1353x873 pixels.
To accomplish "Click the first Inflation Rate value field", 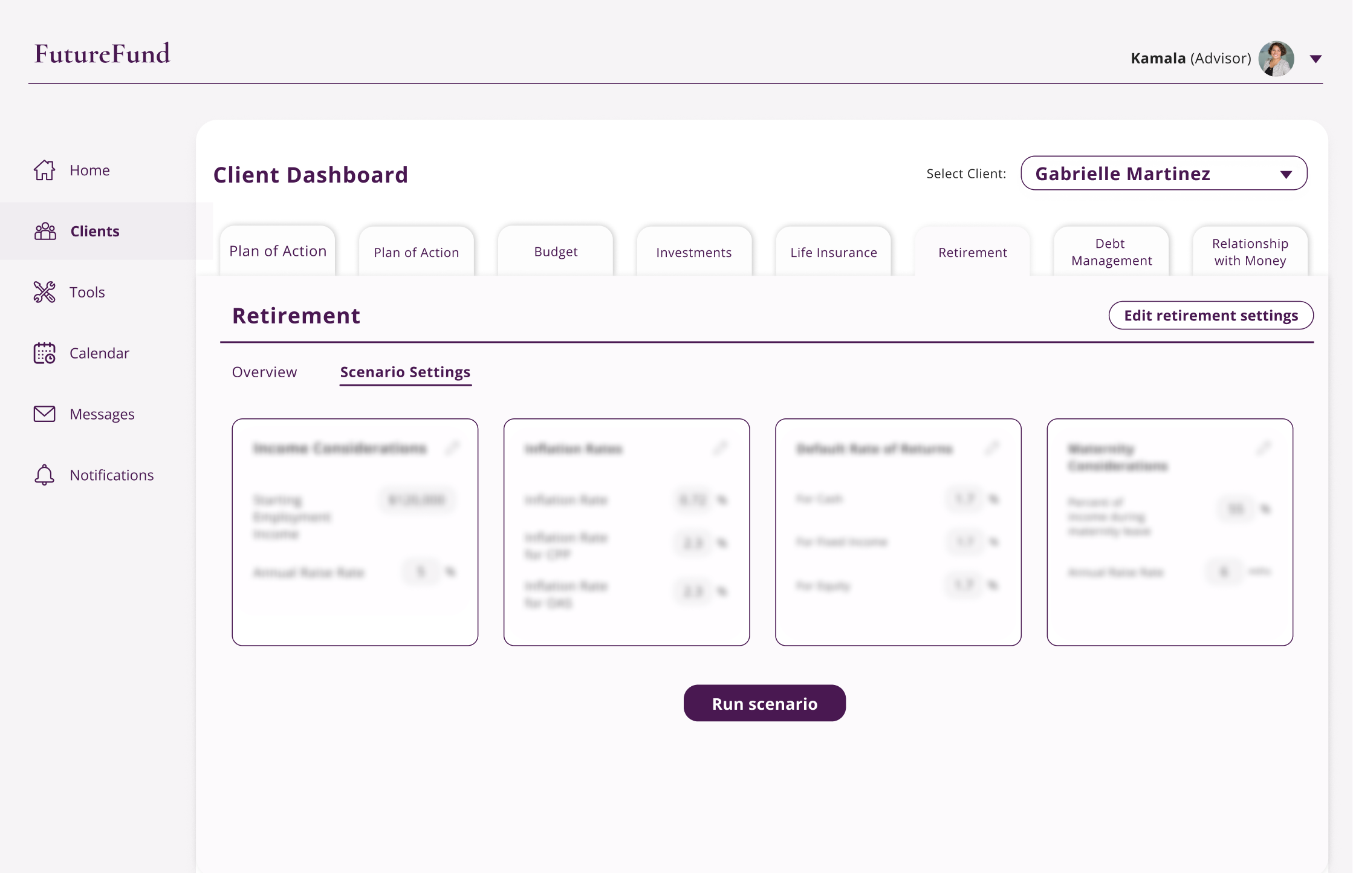I will [693, 500].
